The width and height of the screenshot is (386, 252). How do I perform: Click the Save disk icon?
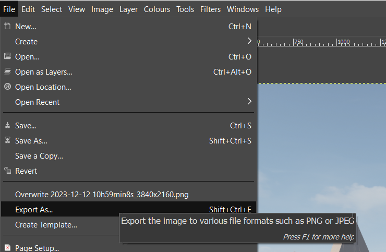[7, 126]
